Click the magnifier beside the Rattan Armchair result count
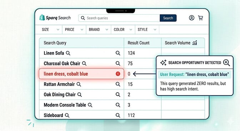240x131 pixels. (x=118, y=84)
